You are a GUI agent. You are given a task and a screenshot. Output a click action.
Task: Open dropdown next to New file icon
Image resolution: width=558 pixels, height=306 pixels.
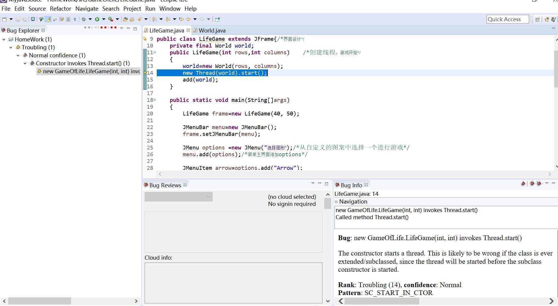point(11,19)
